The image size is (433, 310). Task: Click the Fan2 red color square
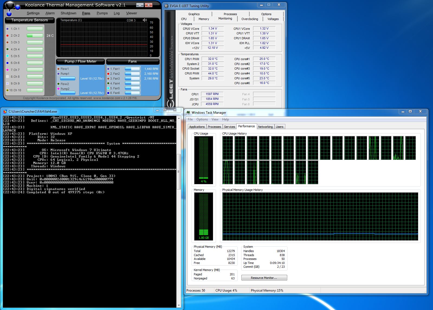108,74
